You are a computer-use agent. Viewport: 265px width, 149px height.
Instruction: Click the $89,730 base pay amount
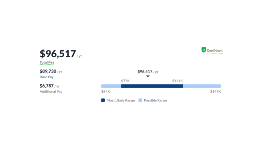point(48,71)
